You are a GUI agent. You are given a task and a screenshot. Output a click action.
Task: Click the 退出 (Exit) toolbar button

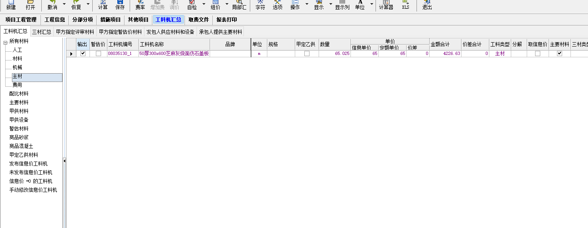pyautogui.click(x=427, y=5)
